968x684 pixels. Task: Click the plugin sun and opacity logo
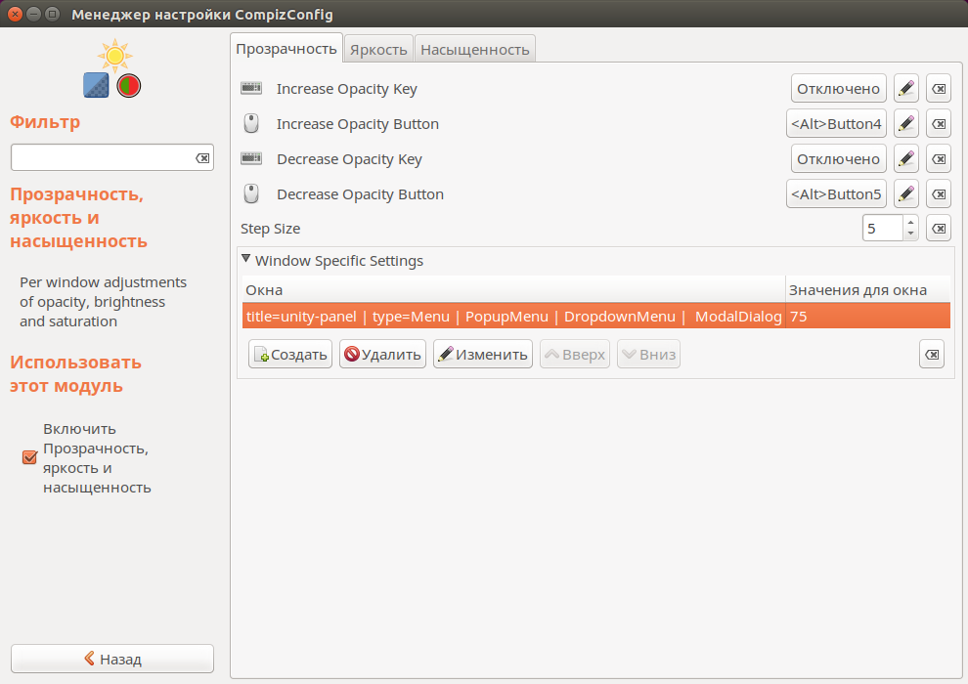(113, 68)
